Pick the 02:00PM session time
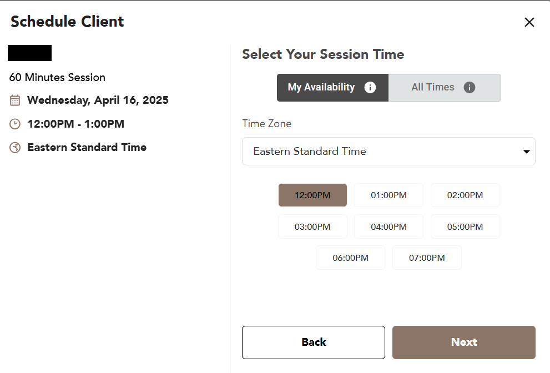This screenshot has width=550, height=373. pos(465,195)
